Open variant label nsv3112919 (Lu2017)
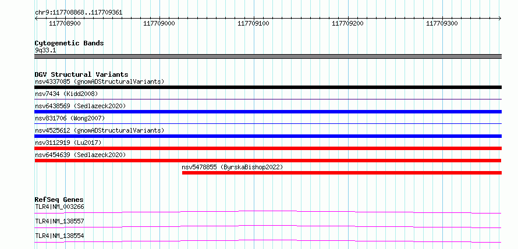 [x=68, y=143]
